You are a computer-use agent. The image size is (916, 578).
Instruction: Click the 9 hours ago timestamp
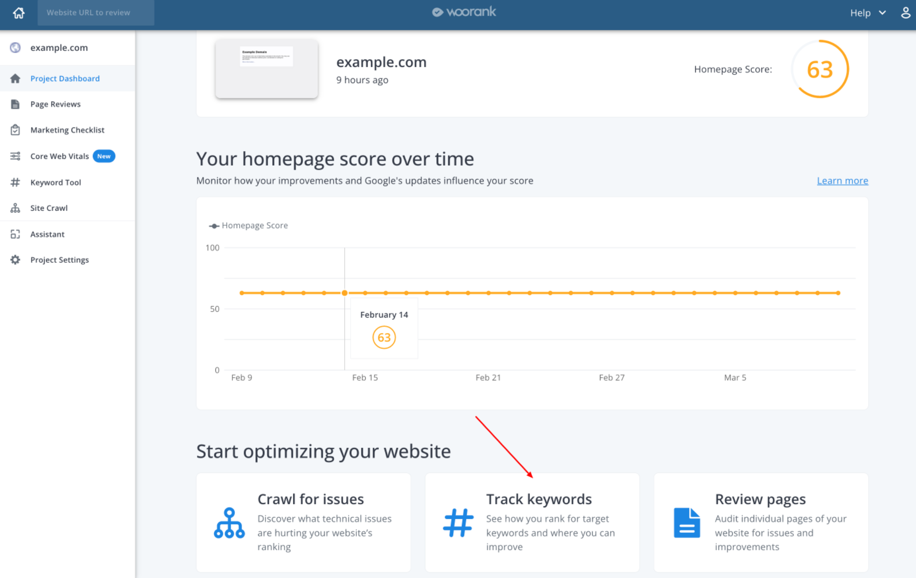(x=362, y=80)
